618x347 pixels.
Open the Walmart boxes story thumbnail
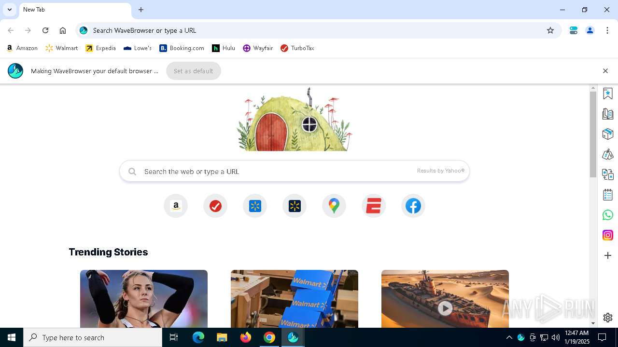[x=295, y=299]
